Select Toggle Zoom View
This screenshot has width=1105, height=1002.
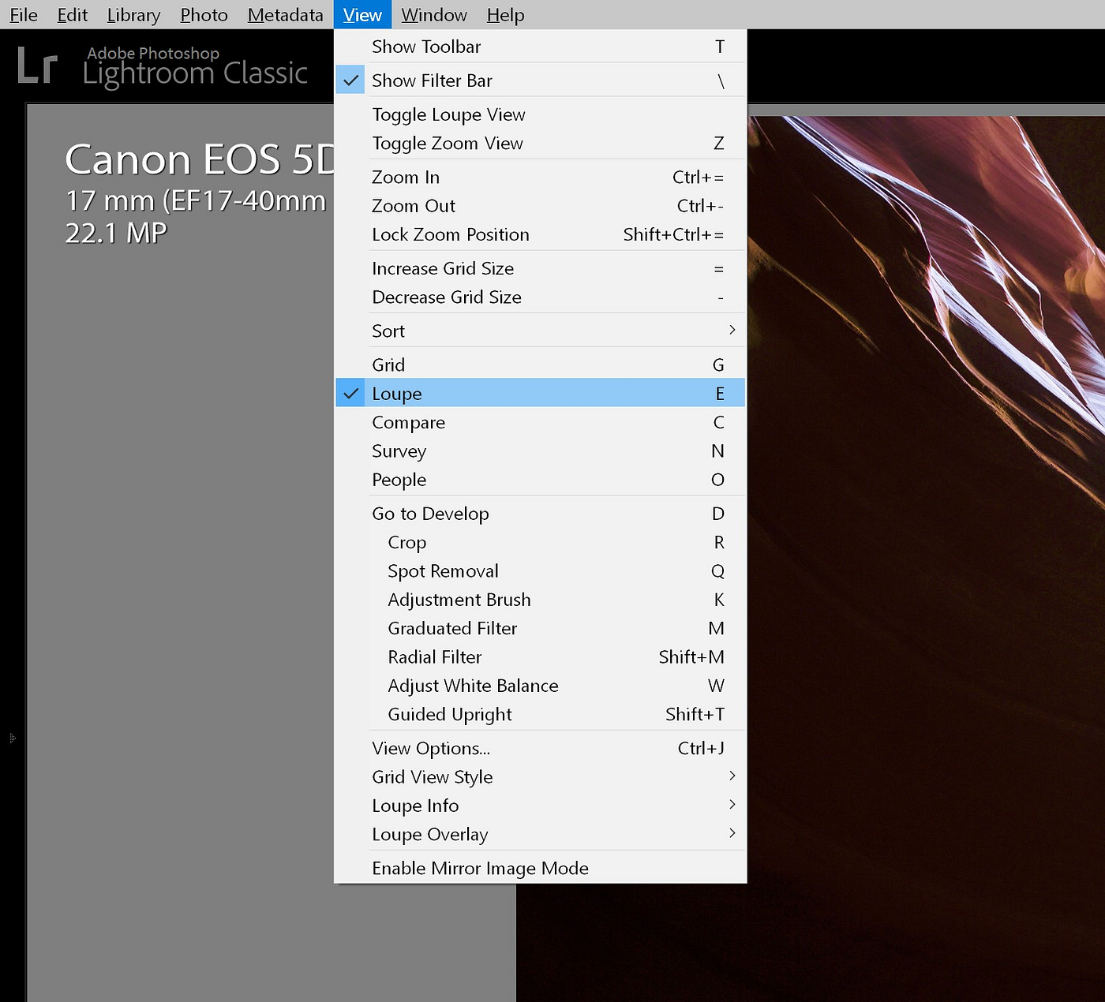point(541,143)
